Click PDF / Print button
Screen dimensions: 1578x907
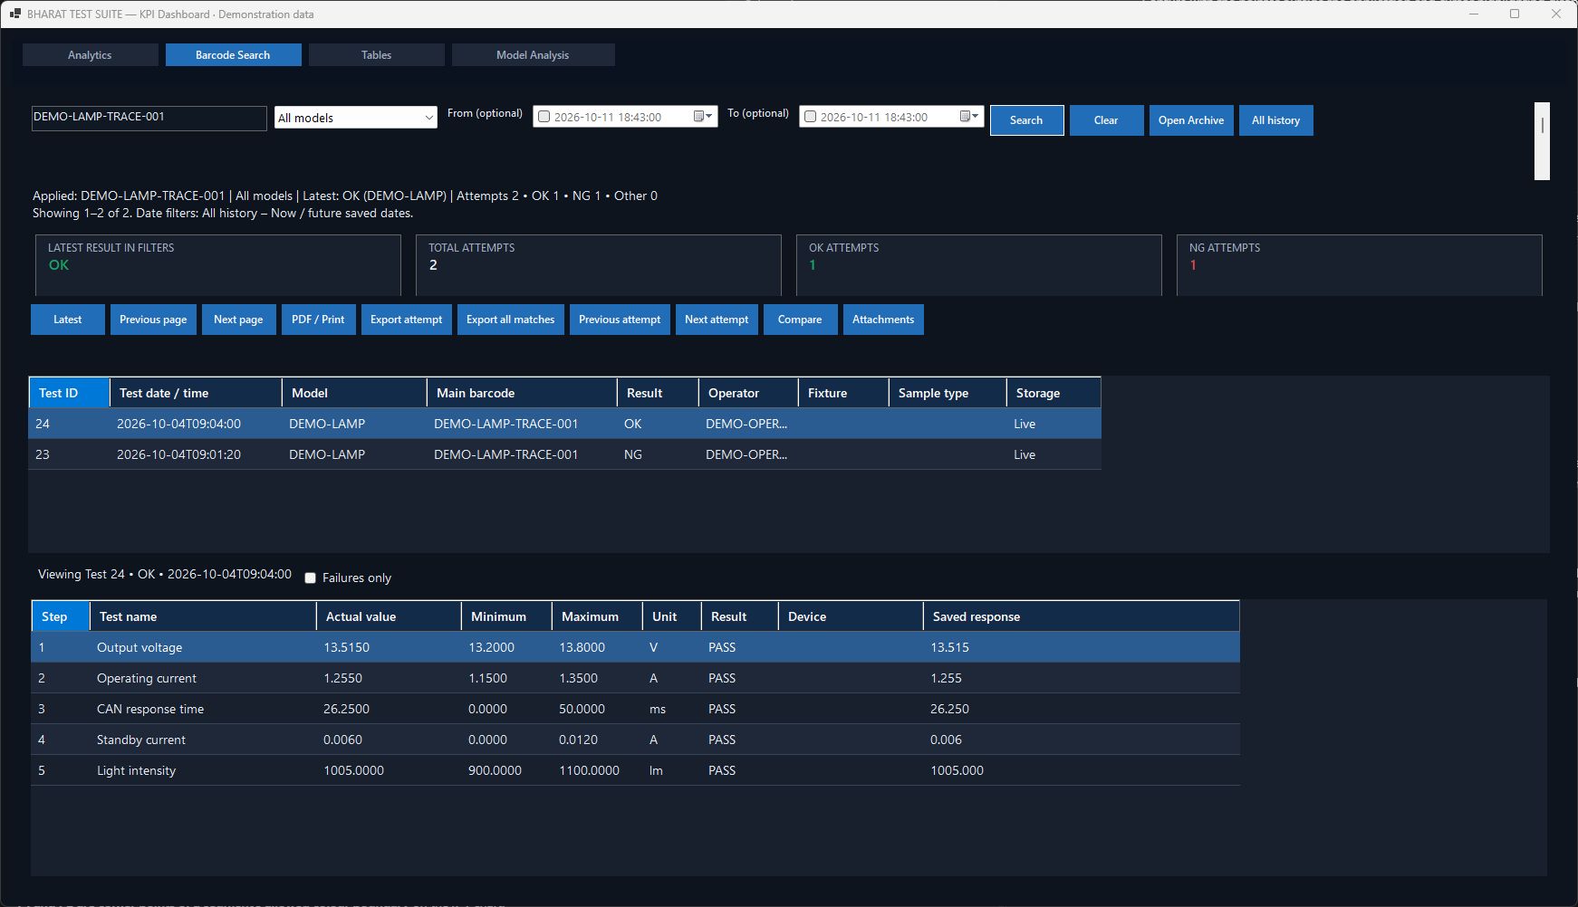pos(318,320)
